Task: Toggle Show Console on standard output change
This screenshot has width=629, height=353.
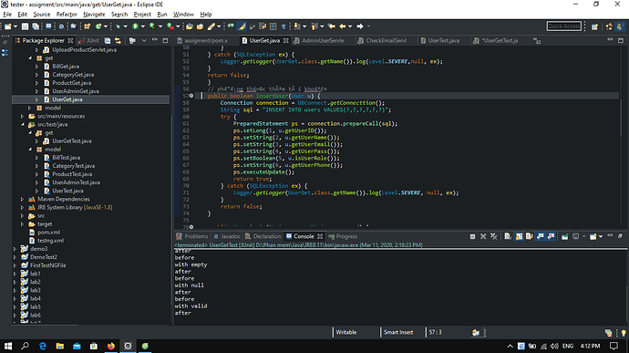Action: (541, 236)
